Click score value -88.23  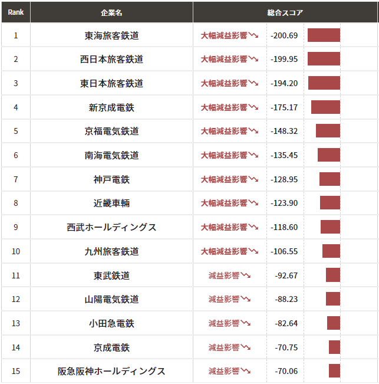(x=286, y=299)
